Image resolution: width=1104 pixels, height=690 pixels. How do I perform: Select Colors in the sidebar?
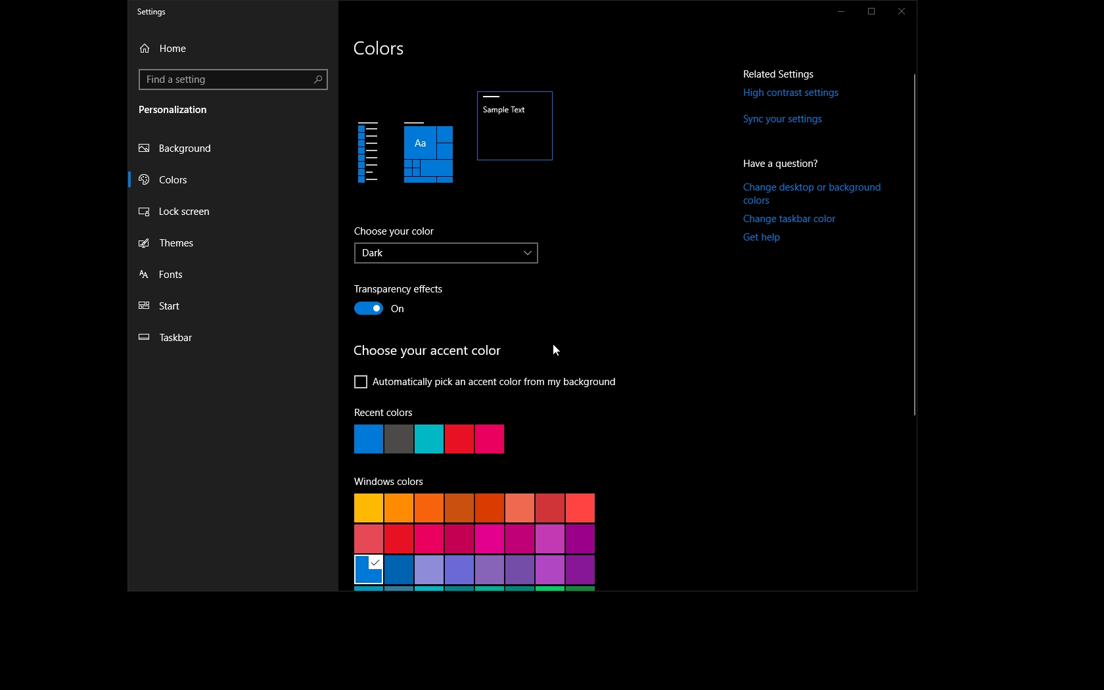(233, 180)
